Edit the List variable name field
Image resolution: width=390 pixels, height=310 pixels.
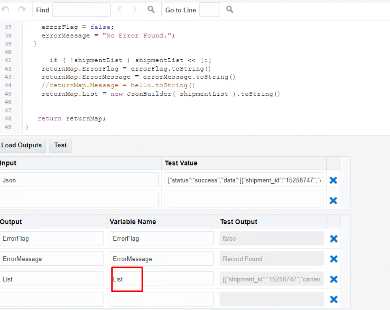[162, 279]
